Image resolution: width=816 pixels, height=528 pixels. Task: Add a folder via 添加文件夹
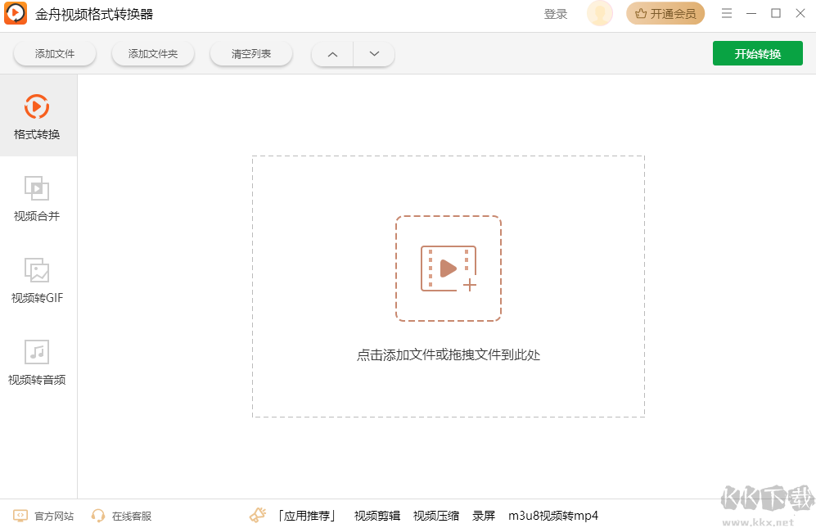(152, 52)
